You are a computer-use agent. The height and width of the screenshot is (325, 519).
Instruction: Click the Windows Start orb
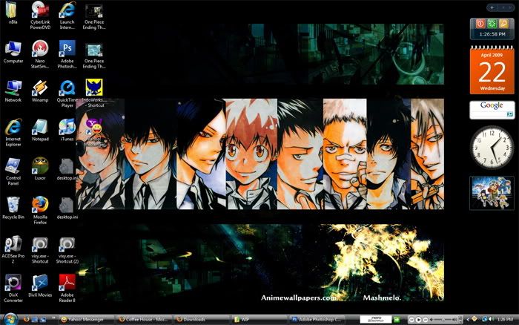tap(7, 319)
